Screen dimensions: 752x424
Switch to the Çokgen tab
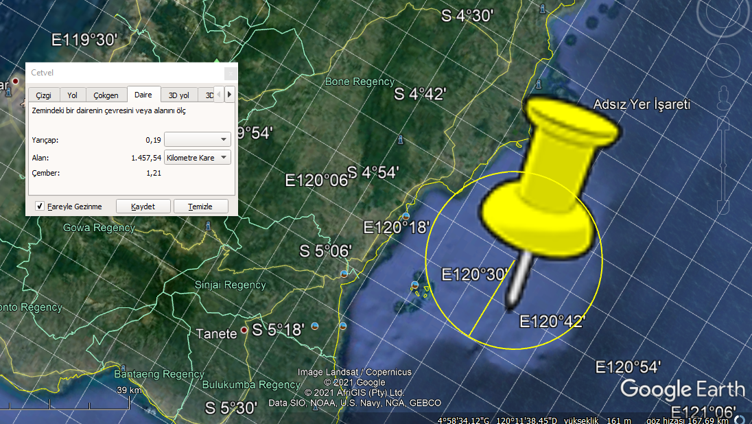coord(106,95)
